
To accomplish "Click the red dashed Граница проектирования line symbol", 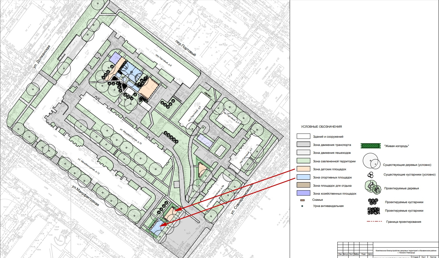I will click(x=374, y=222).
